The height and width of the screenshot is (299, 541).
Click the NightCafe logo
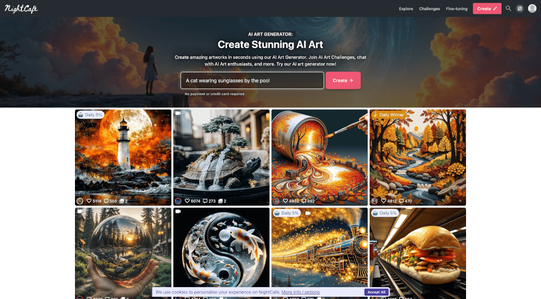(x=23, y=8)
